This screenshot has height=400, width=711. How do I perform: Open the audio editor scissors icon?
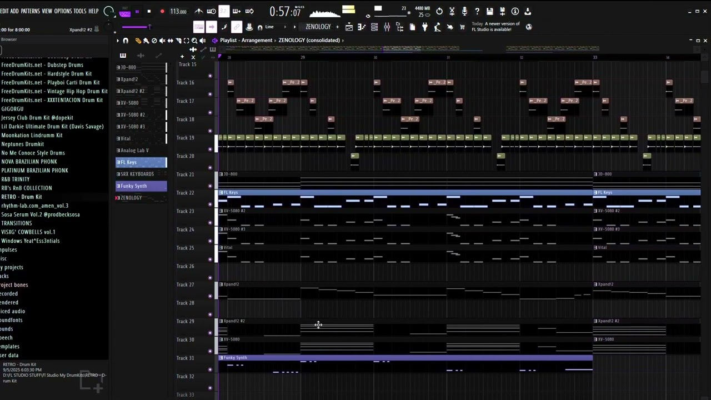point(452,11)
